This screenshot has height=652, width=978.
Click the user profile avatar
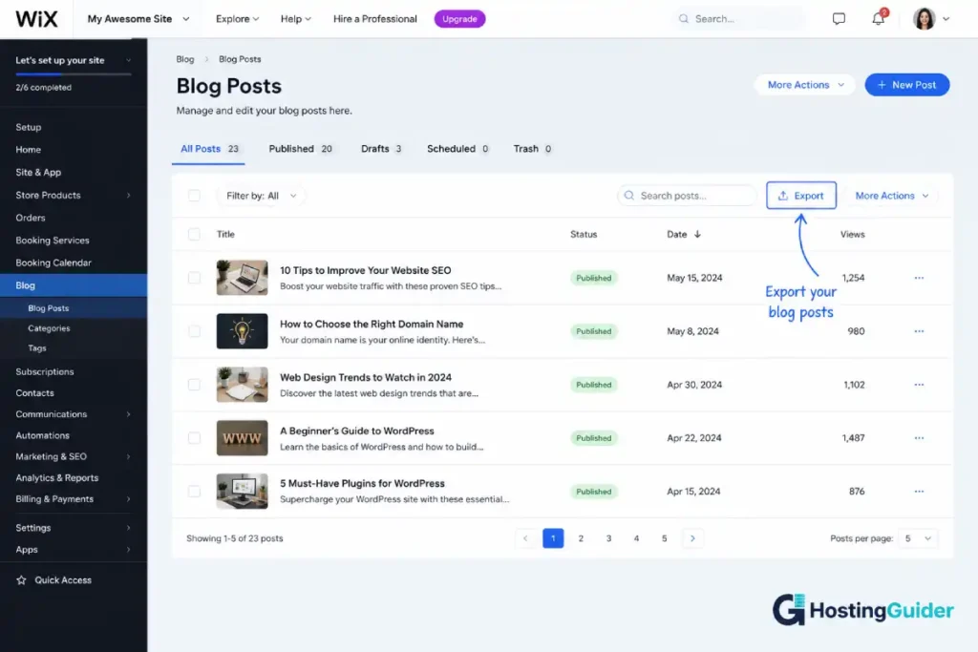point(924,19)
